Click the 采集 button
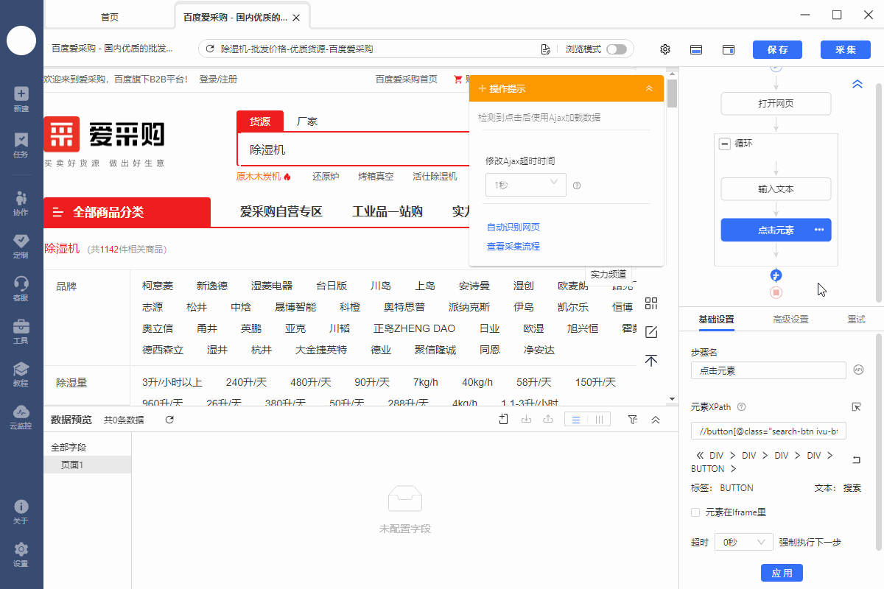This screenshot has height=589, width=884. (x=846, y=49)
